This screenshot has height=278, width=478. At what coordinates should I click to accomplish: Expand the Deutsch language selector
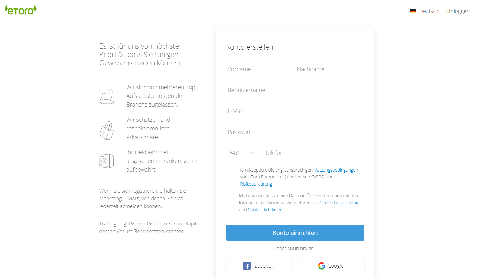point(424,11)
